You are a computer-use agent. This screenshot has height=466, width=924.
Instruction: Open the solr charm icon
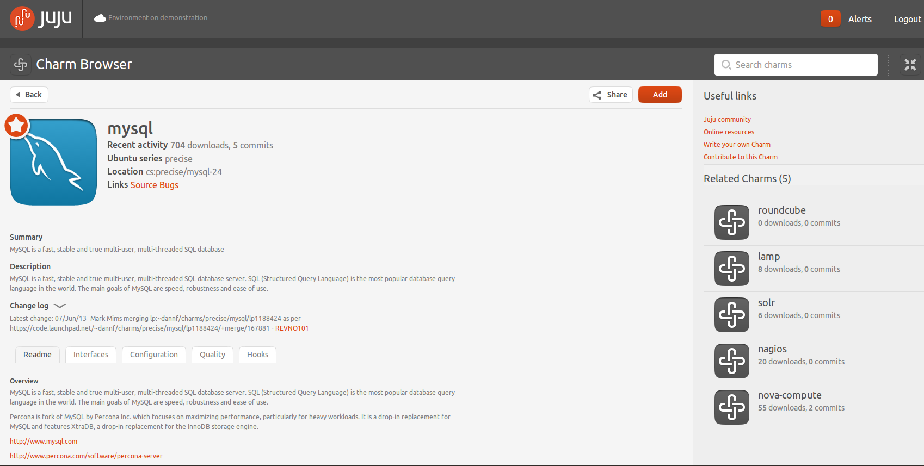732,315
